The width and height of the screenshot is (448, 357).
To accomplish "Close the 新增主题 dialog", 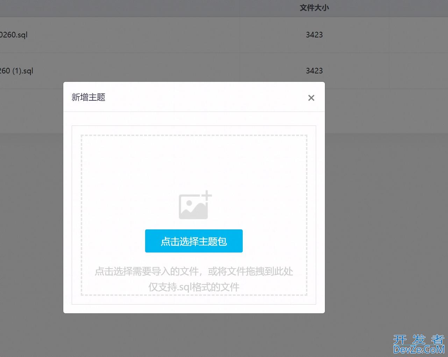I will click(x=311, y=98).
